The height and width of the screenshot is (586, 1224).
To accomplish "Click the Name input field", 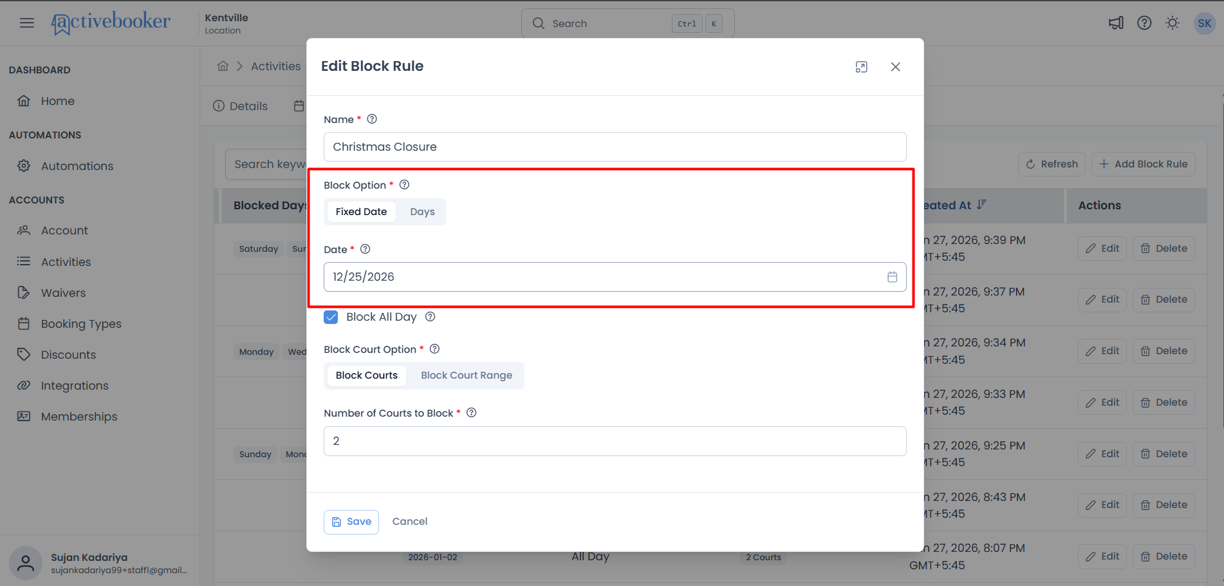I will [615, 147].
